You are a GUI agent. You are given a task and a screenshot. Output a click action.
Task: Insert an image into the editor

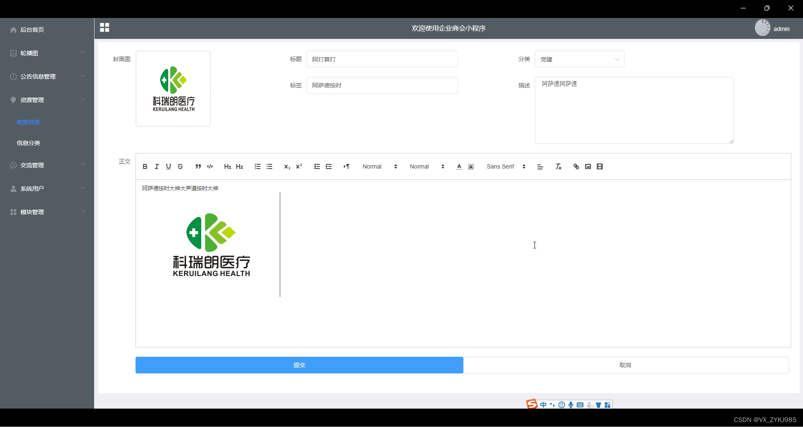click(x=588, y=166)
